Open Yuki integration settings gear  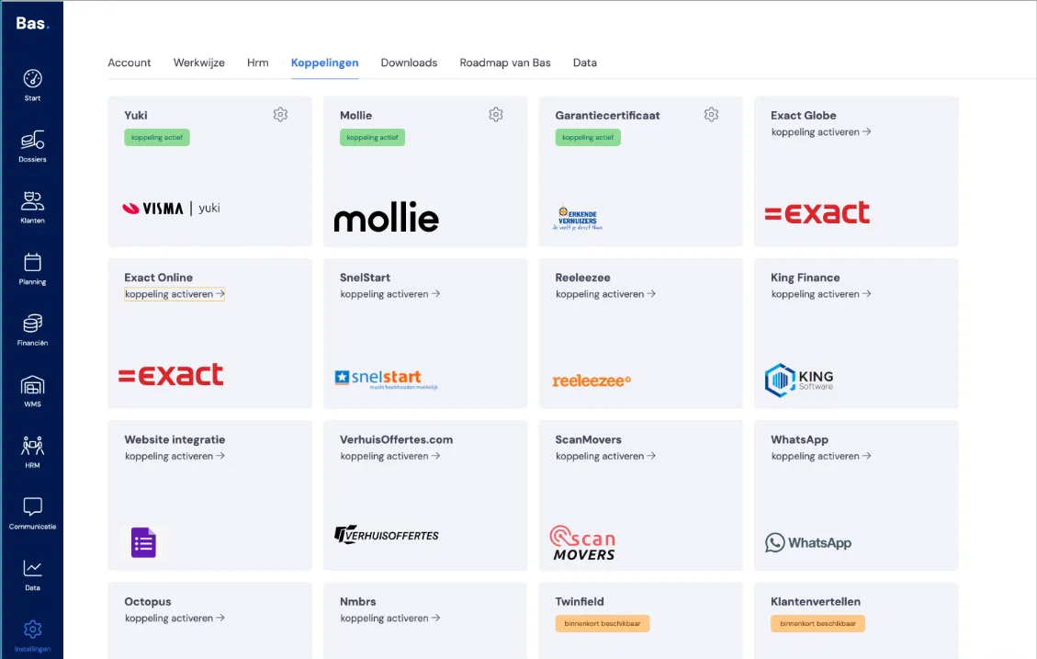pyautogui.click(x=280, y=115)
